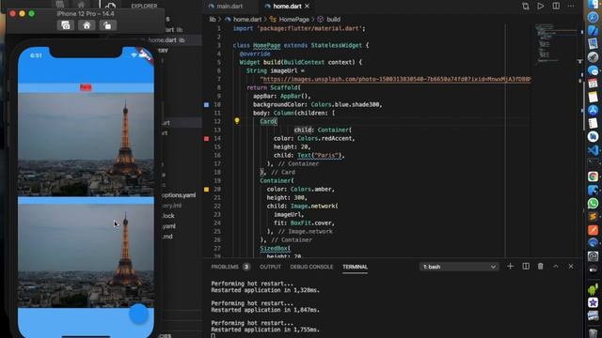Open the DEBUG CONSOLE panel tab
This screenshot has height=338, width=602.
point(311,267)
